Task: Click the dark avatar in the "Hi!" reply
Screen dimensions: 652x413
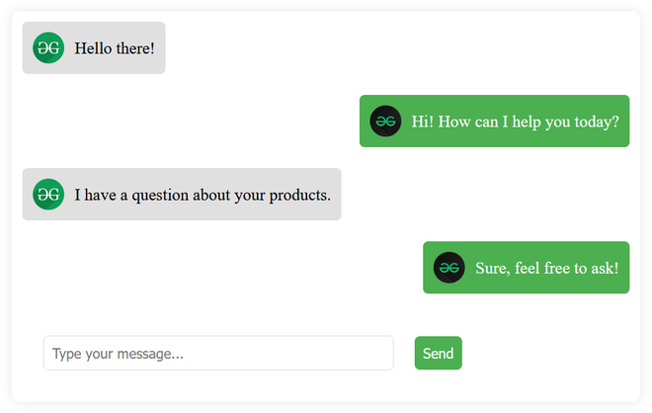Action: 385,121
